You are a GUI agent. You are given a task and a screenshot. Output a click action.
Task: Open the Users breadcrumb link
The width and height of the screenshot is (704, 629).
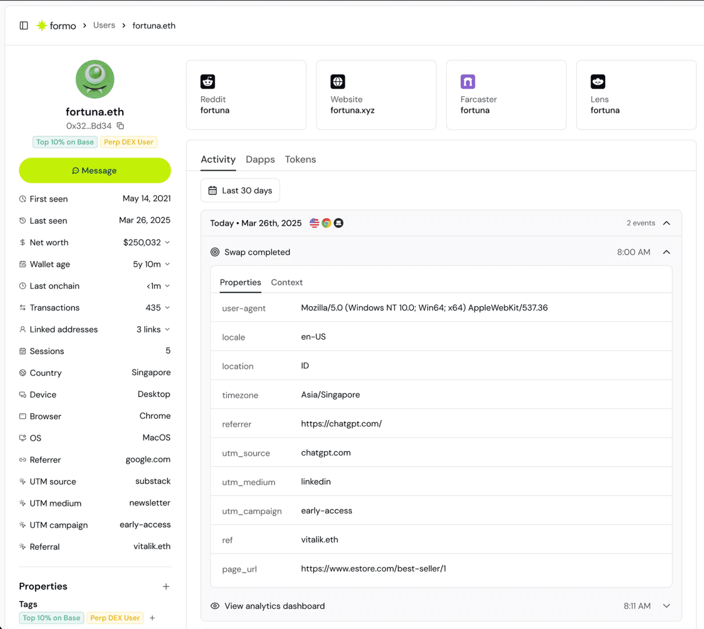(104, 25)
